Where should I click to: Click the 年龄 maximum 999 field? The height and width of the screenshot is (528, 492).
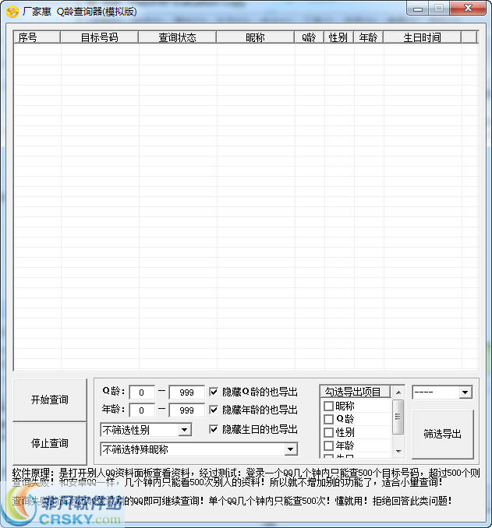(186, 410)
